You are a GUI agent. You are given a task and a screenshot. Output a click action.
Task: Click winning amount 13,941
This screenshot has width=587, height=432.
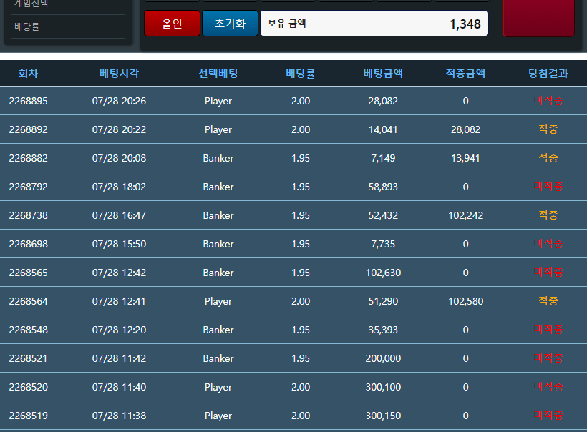coord(466,158)
